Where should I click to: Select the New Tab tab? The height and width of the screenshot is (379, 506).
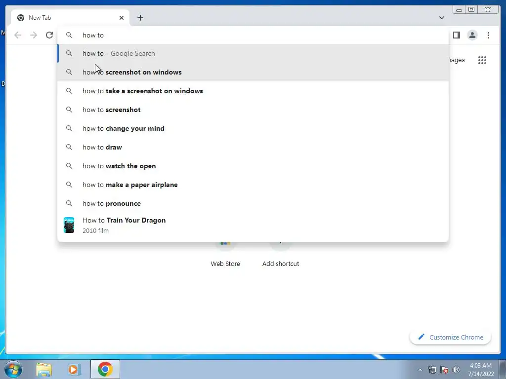70,18
